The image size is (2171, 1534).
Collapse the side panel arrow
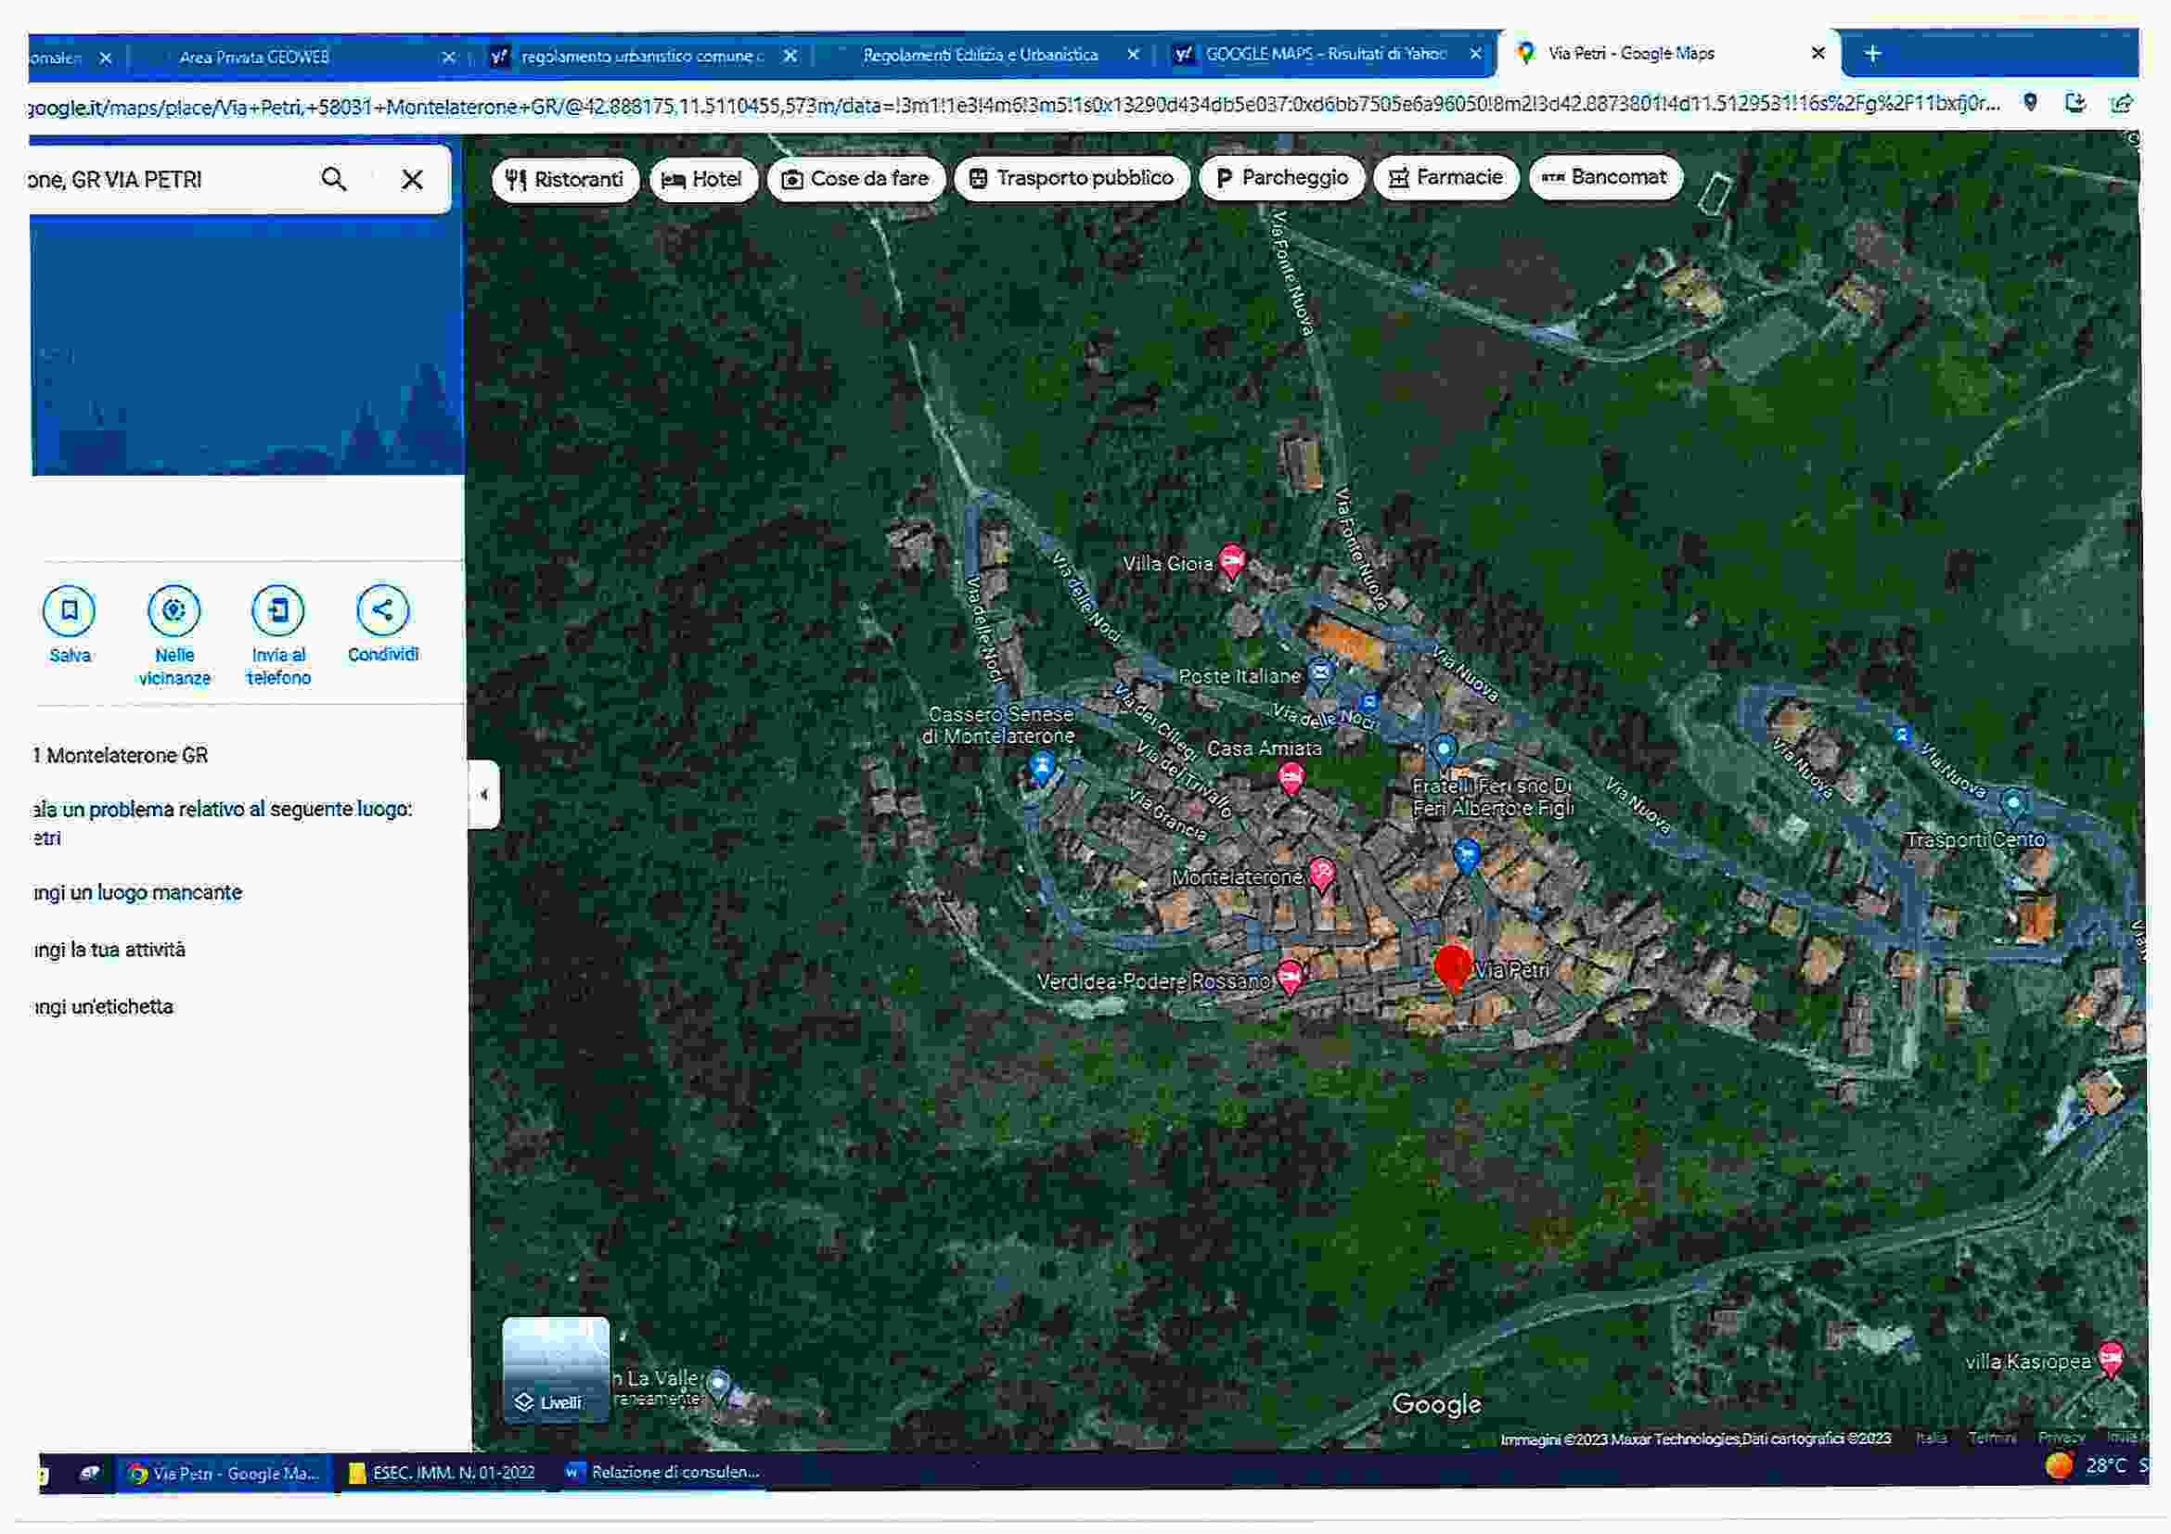(x=484, y=795)
